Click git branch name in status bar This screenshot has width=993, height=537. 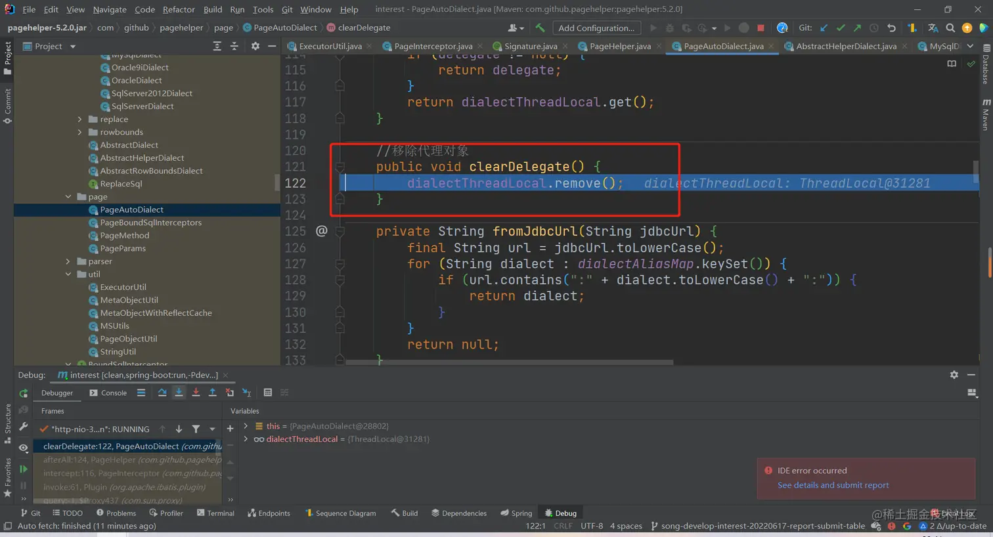(x=757, y=526)
